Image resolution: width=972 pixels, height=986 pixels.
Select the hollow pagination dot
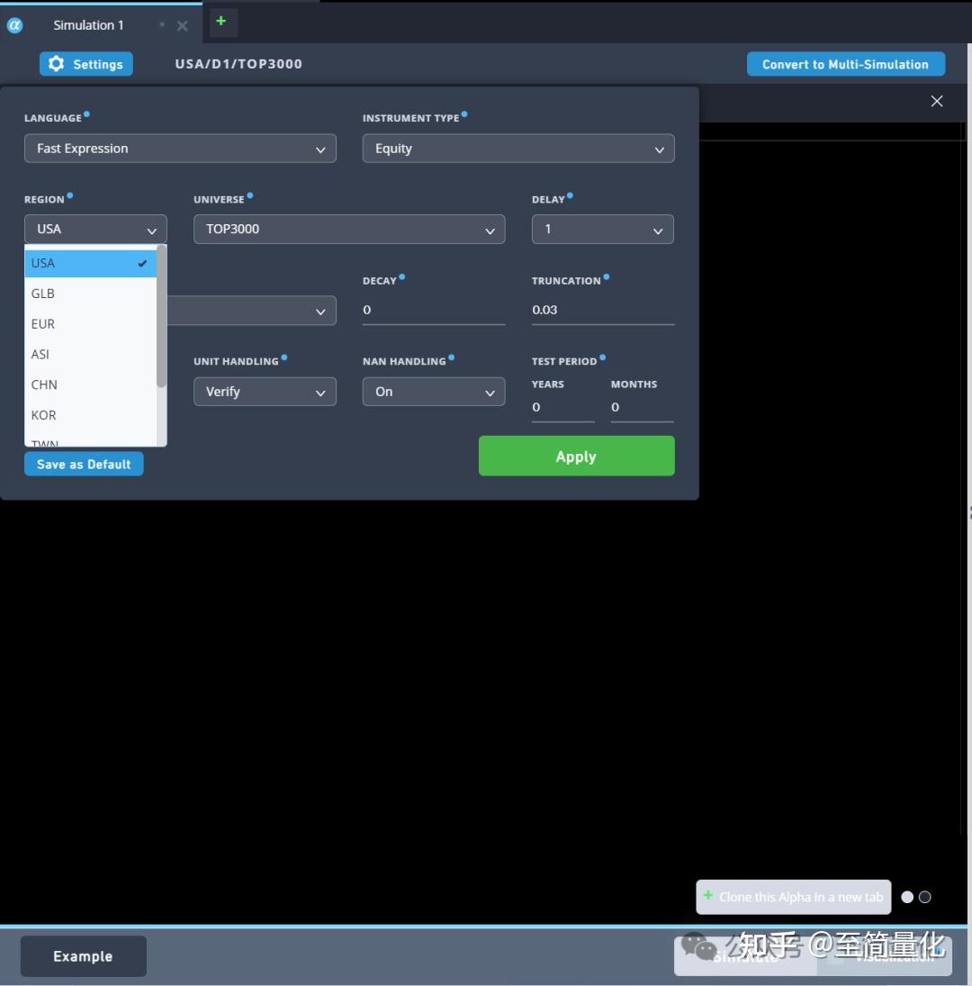[925, 898]
